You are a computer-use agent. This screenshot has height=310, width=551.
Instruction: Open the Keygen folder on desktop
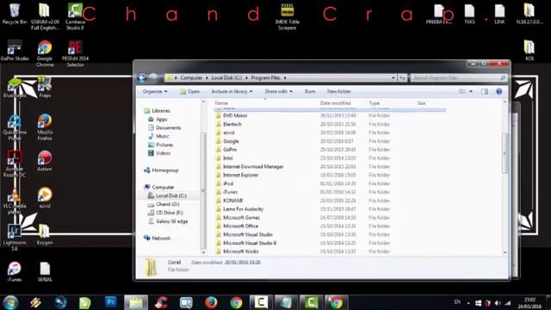[45, 234]
